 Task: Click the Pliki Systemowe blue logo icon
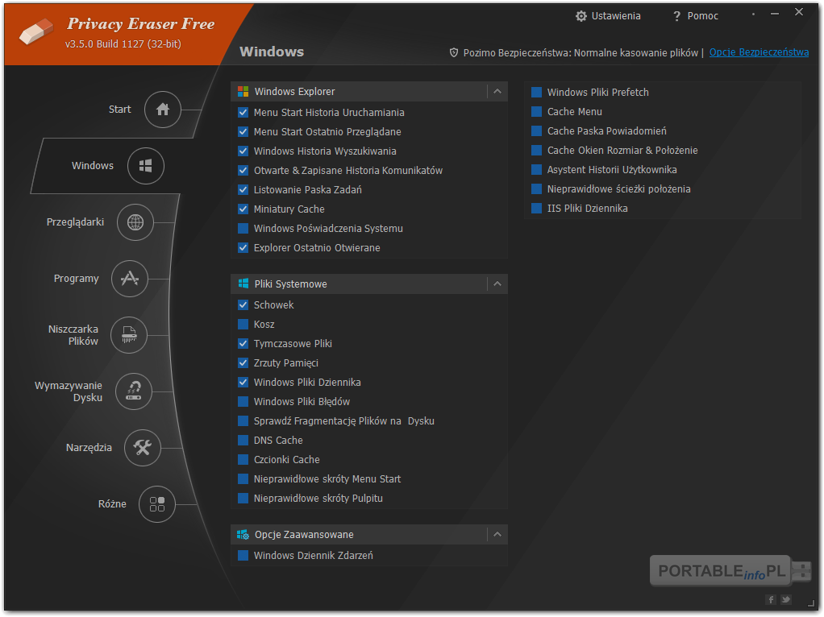point(243,284)
